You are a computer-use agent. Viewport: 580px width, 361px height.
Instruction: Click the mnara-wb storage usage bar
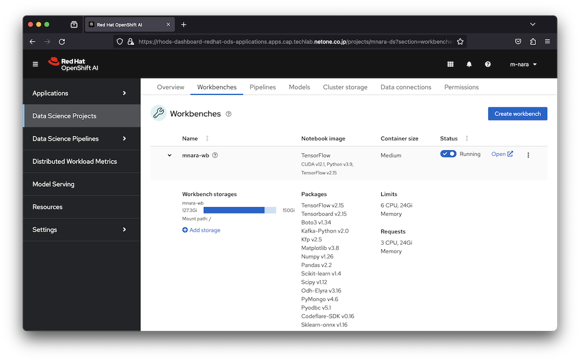click(240, 210)
